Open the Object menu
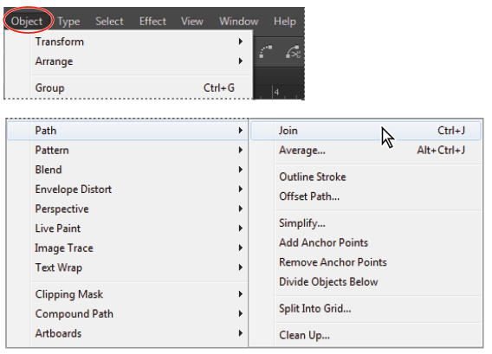The image size is (492, 354). (27, 22)
